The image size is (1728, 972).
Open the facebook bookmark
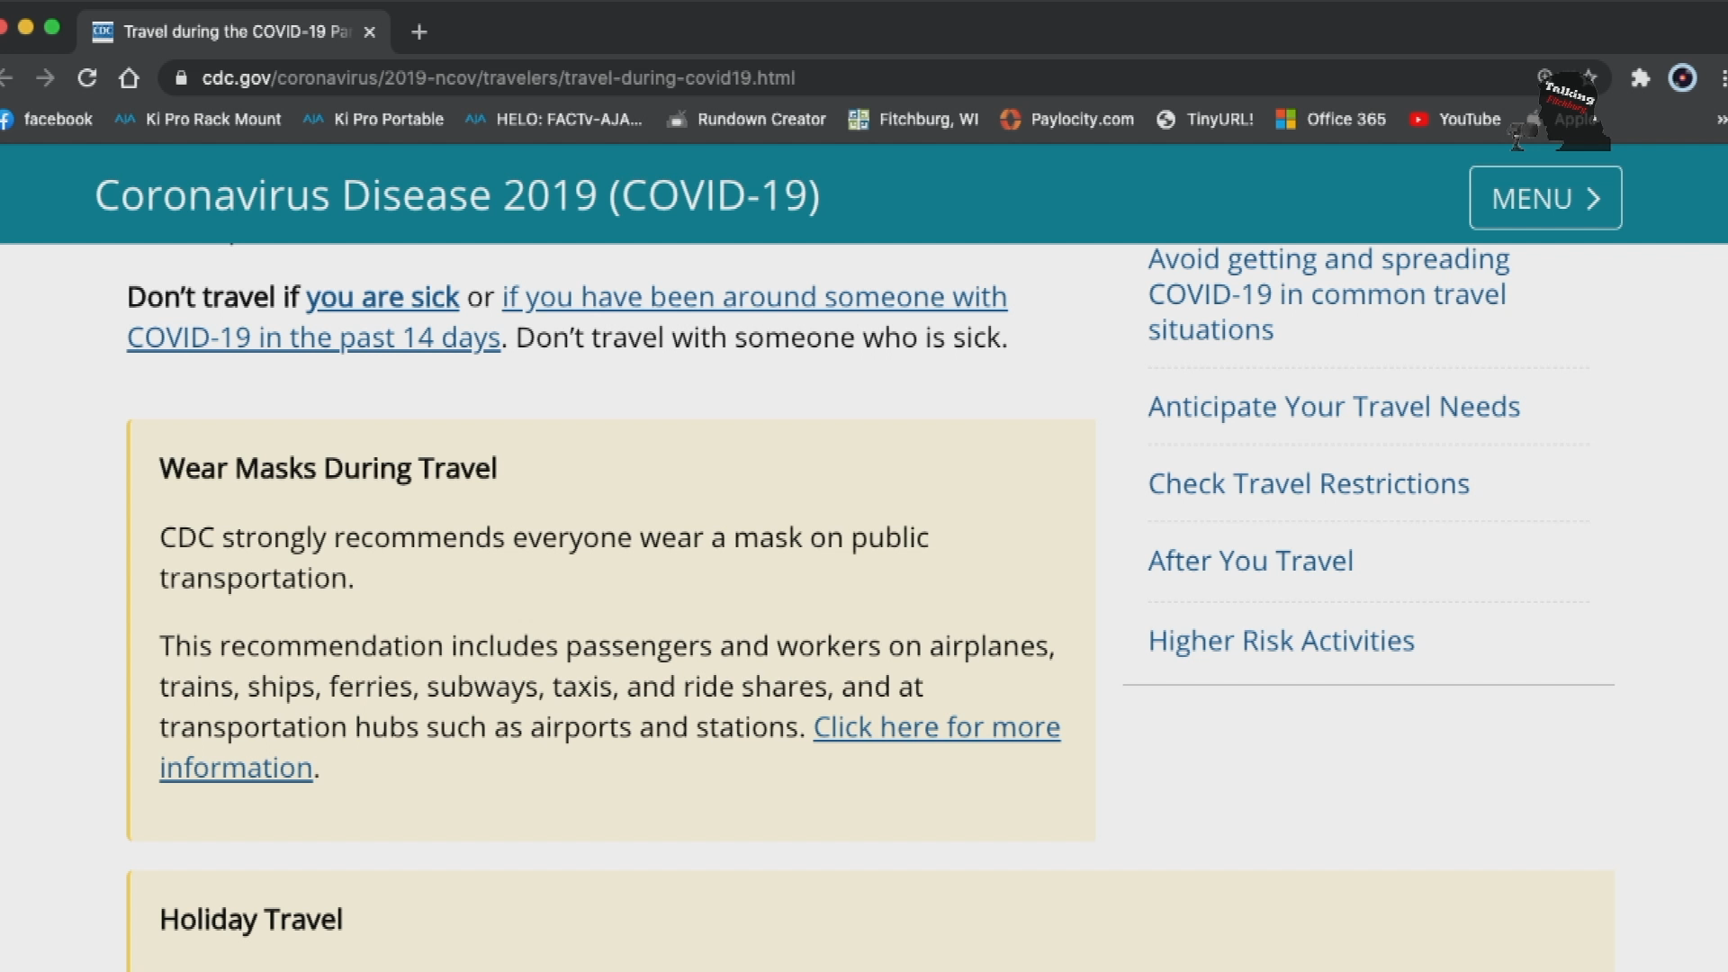pos(58,119)
